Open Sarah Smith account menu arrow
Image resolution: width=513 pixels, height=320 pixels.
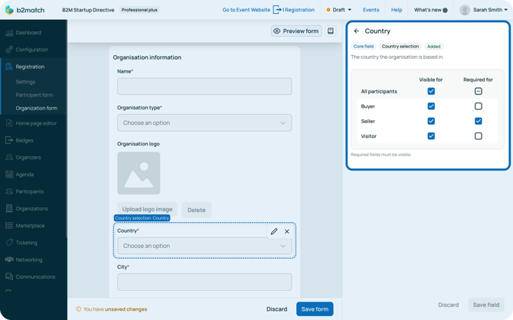(506, 10)
